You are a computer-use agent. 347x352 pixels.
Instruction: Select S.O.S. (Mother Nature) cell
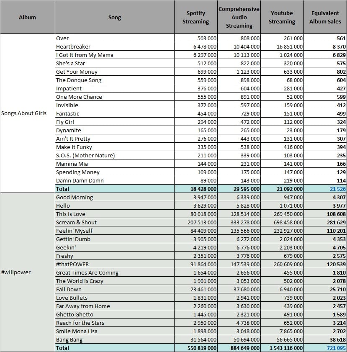114,155
